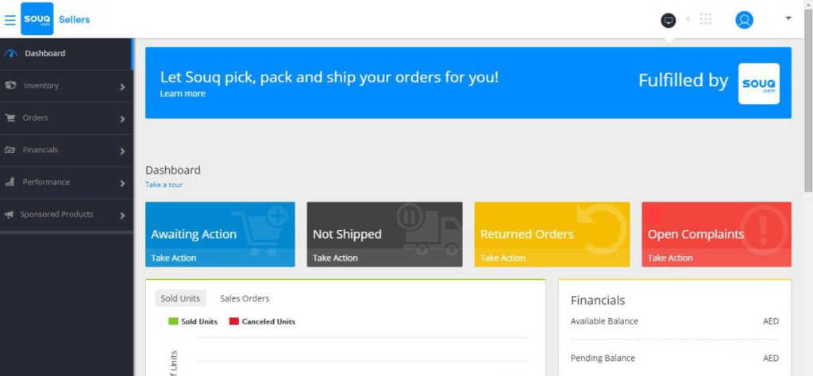This screenshot has height=376, width=813.
Task: Switch to the Sales Orders tab
Action: 245,298
